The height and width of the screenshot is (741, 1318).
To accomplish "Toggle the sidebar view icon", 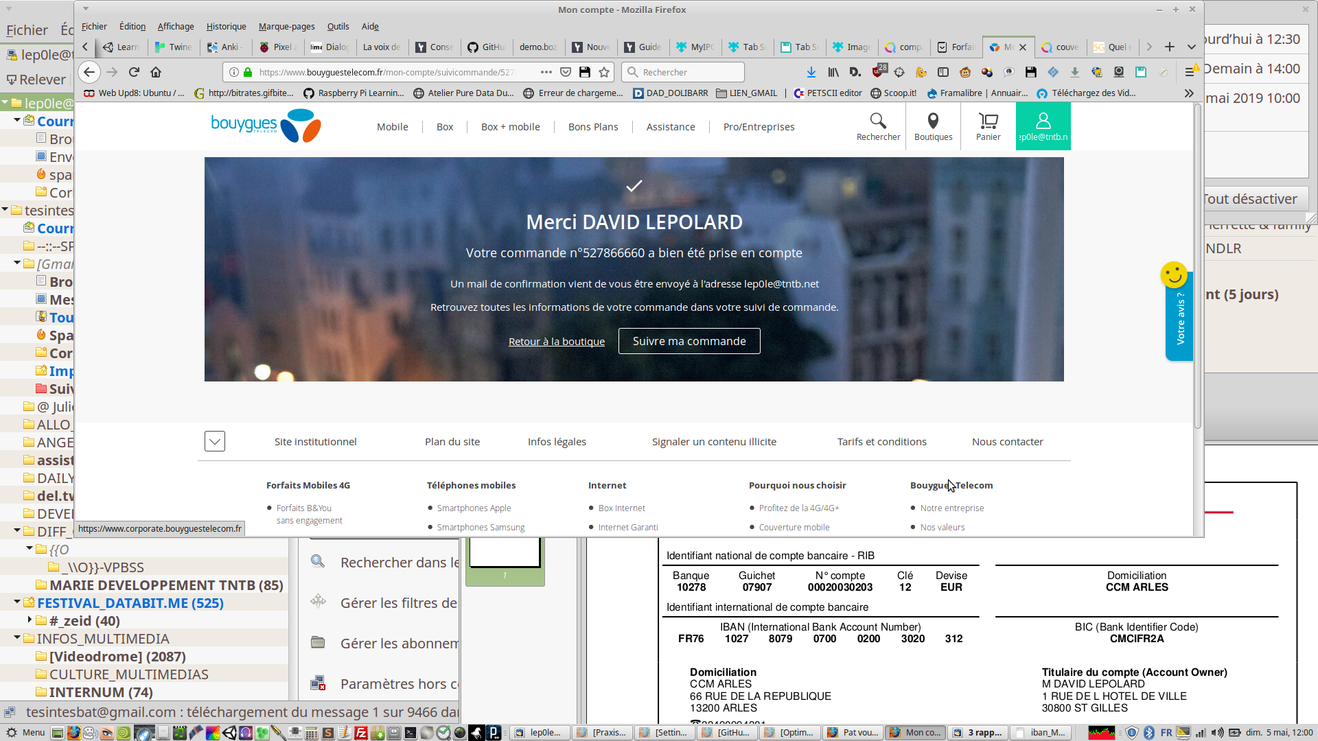I will [943, 72].
